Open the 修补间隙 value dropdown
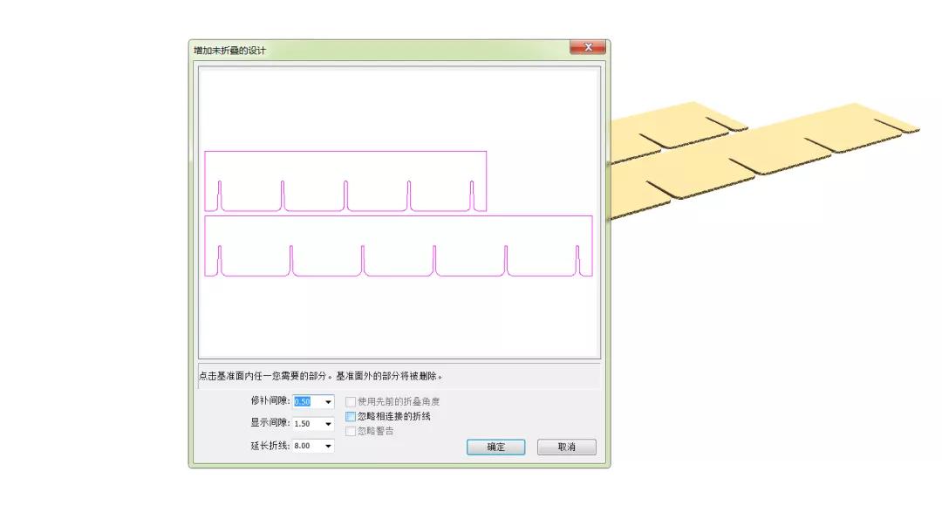Image resolution: width=942 pixels, height=526 pixels. point(329,402)
